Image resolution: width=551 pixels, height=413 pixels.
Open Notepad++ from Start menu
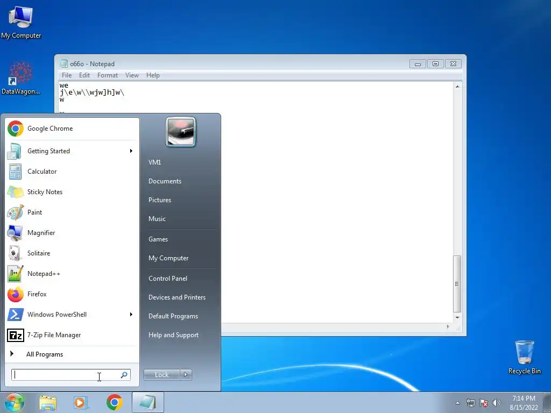click(72, 274)
